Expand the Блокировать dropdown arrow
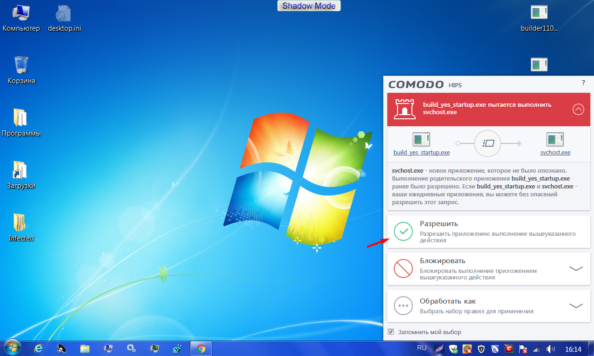 point(576,269)
